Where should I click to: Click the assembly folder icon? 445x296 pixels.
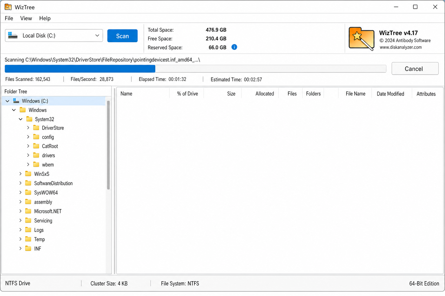coord(28,202)
